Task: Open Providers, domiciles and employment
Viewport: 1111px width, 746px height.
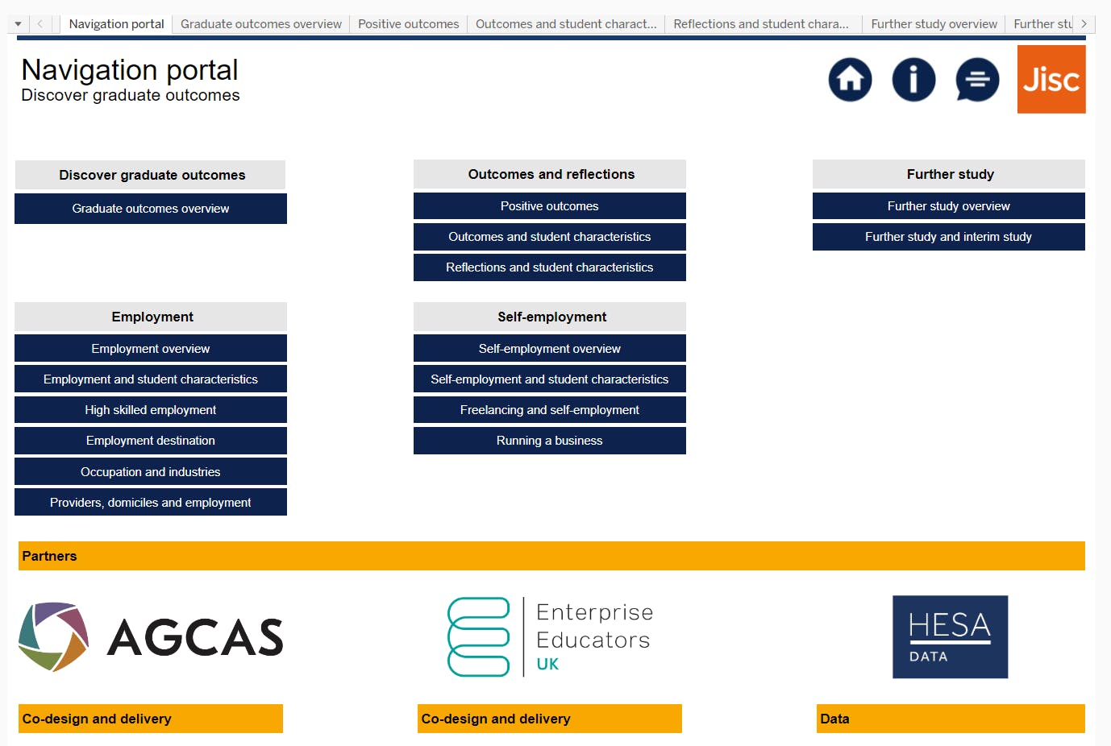Action: pyautogui.click(x=151, y=503)
